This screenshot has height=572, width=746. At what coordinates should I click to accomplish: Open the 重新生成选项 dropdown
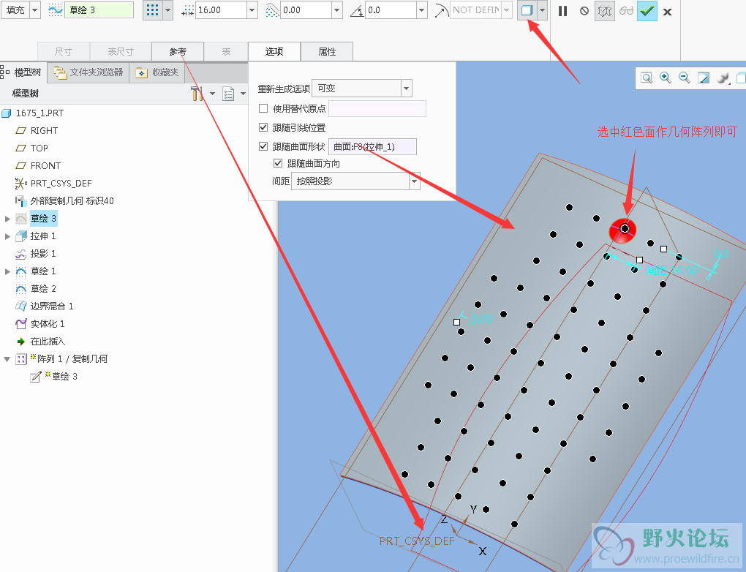click(x=407, y=89)
